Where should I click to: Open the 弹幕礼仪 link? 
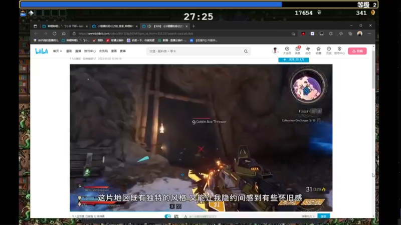click(x=308, y=216)
